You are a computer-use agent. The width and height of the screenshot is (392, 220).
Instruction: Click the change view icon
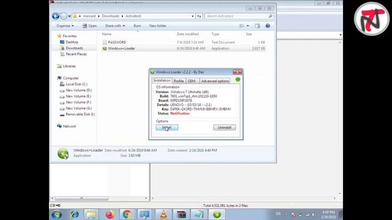tap(241, 26)
